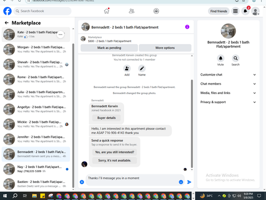Click More options button
Viewport: 266px width, 200px height.
coord(165,48)
